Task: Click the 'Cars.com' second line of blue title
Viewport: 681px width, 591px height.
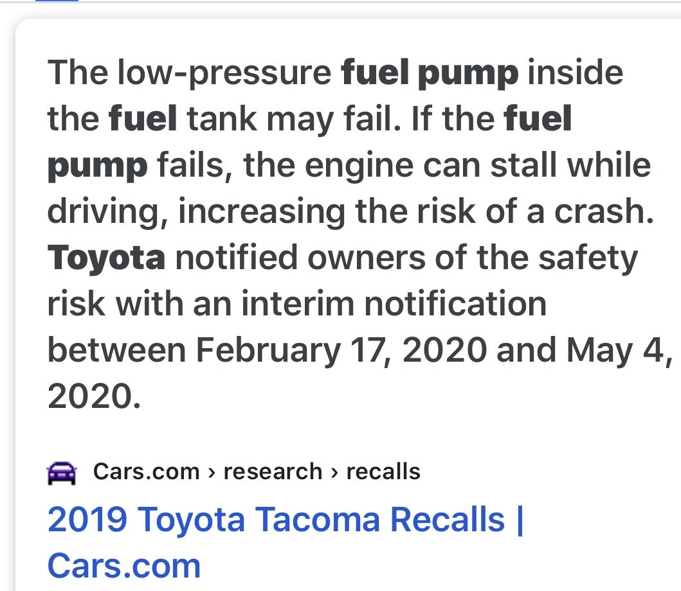Action: pos(123,565)
